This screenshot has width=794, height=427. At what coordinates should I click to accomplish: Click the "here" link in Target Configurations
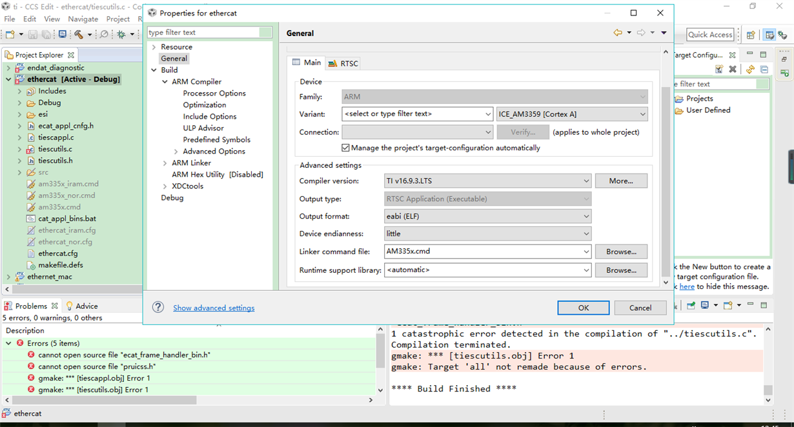[687, 286]
